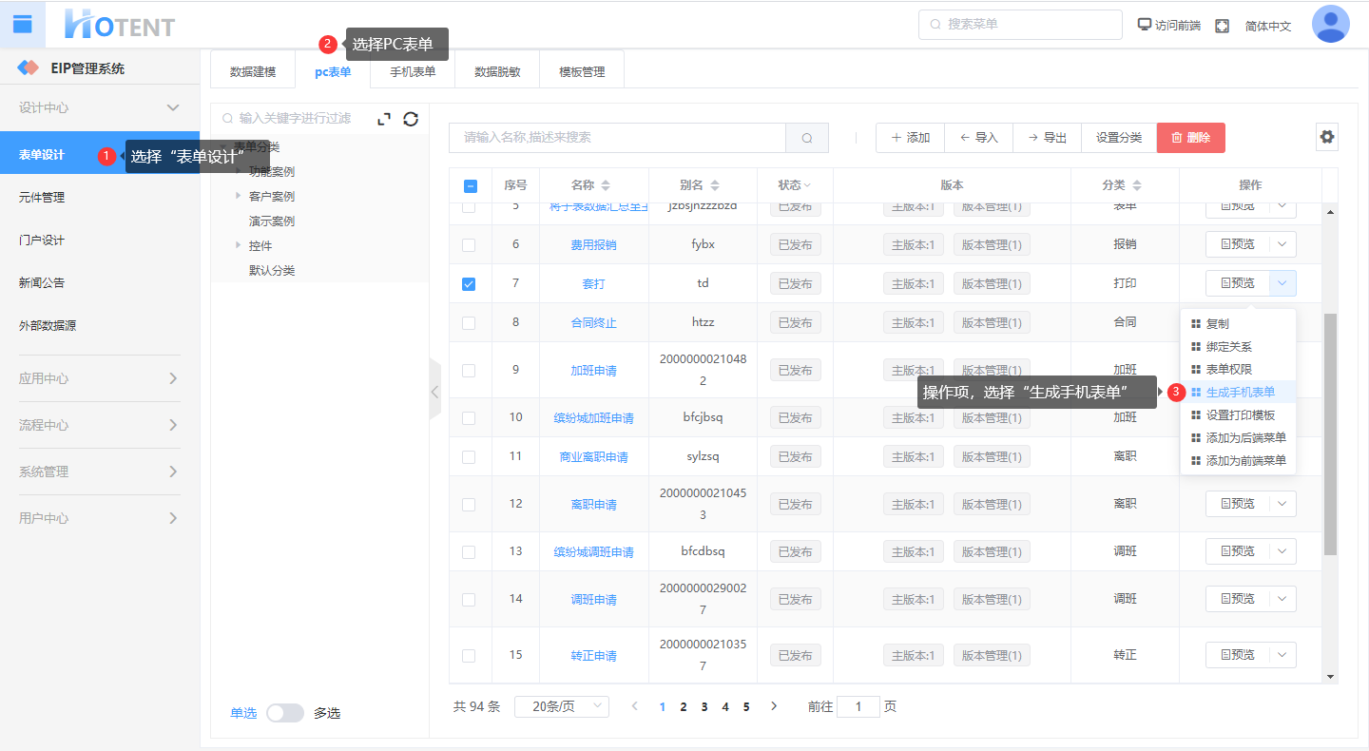Open the user avatar profile menu
This screenshot has height=751, width=1369.
(1330, 25)
